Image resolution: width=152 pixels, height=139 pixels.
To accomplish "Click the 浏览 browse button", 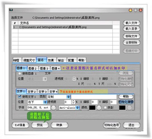I will point(126,73).
